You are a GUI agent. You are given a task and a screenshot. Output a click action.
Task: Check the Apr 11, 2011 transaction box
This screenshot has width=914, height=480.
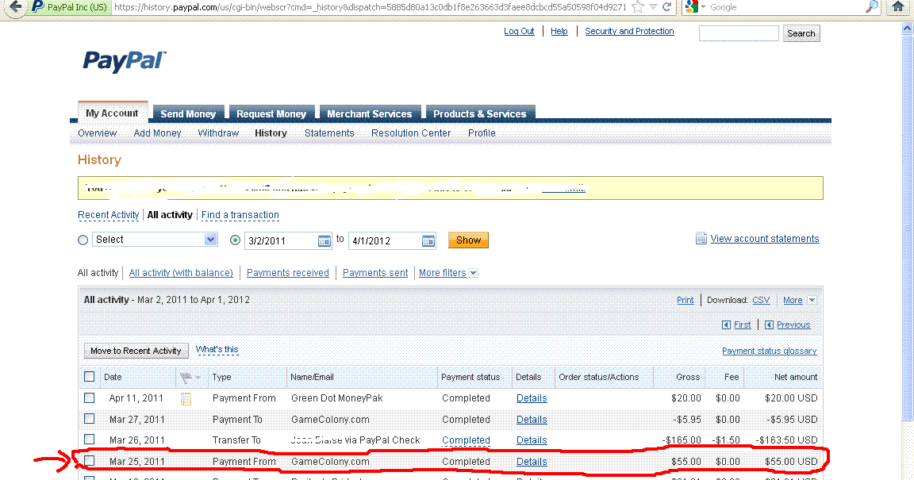89,397
